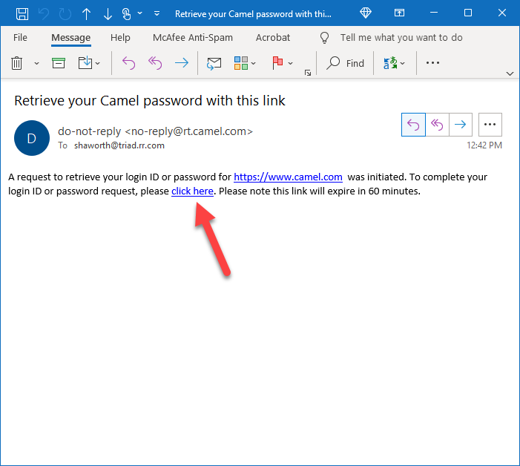Open the Touch/Mouse mode dropdown arrow
520x466 pixels.
(x=140, y=13)
